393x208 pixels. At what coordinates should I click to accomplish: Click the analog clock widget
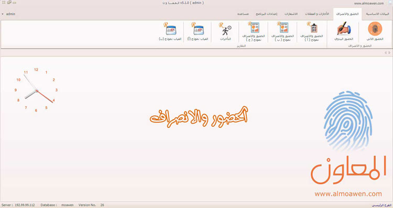(36, 90)
